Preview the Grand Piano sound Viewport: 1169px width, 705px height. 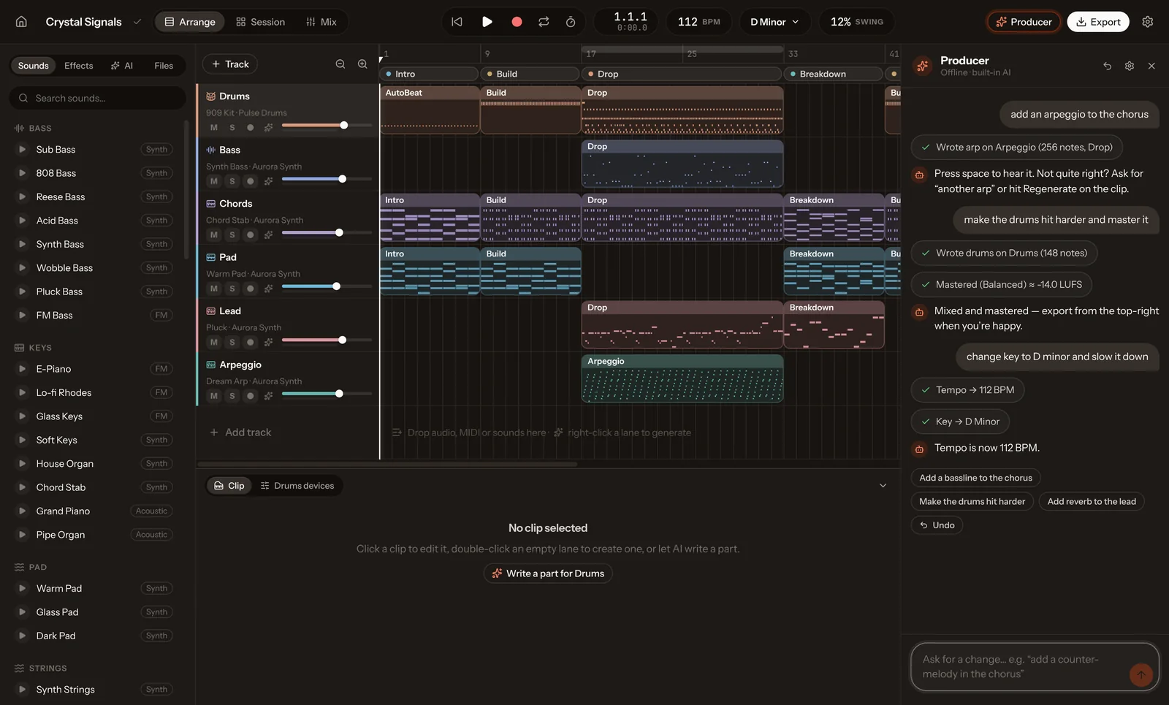coord(22,511)
